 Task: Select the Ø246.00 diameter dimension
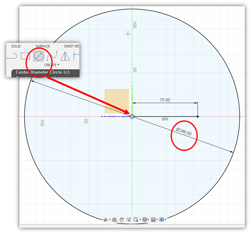point(184,131)
